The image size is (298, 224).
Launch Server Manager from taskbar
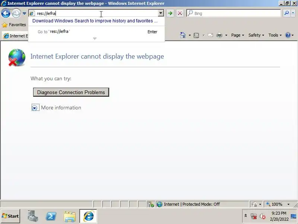(x=32, y=216)
